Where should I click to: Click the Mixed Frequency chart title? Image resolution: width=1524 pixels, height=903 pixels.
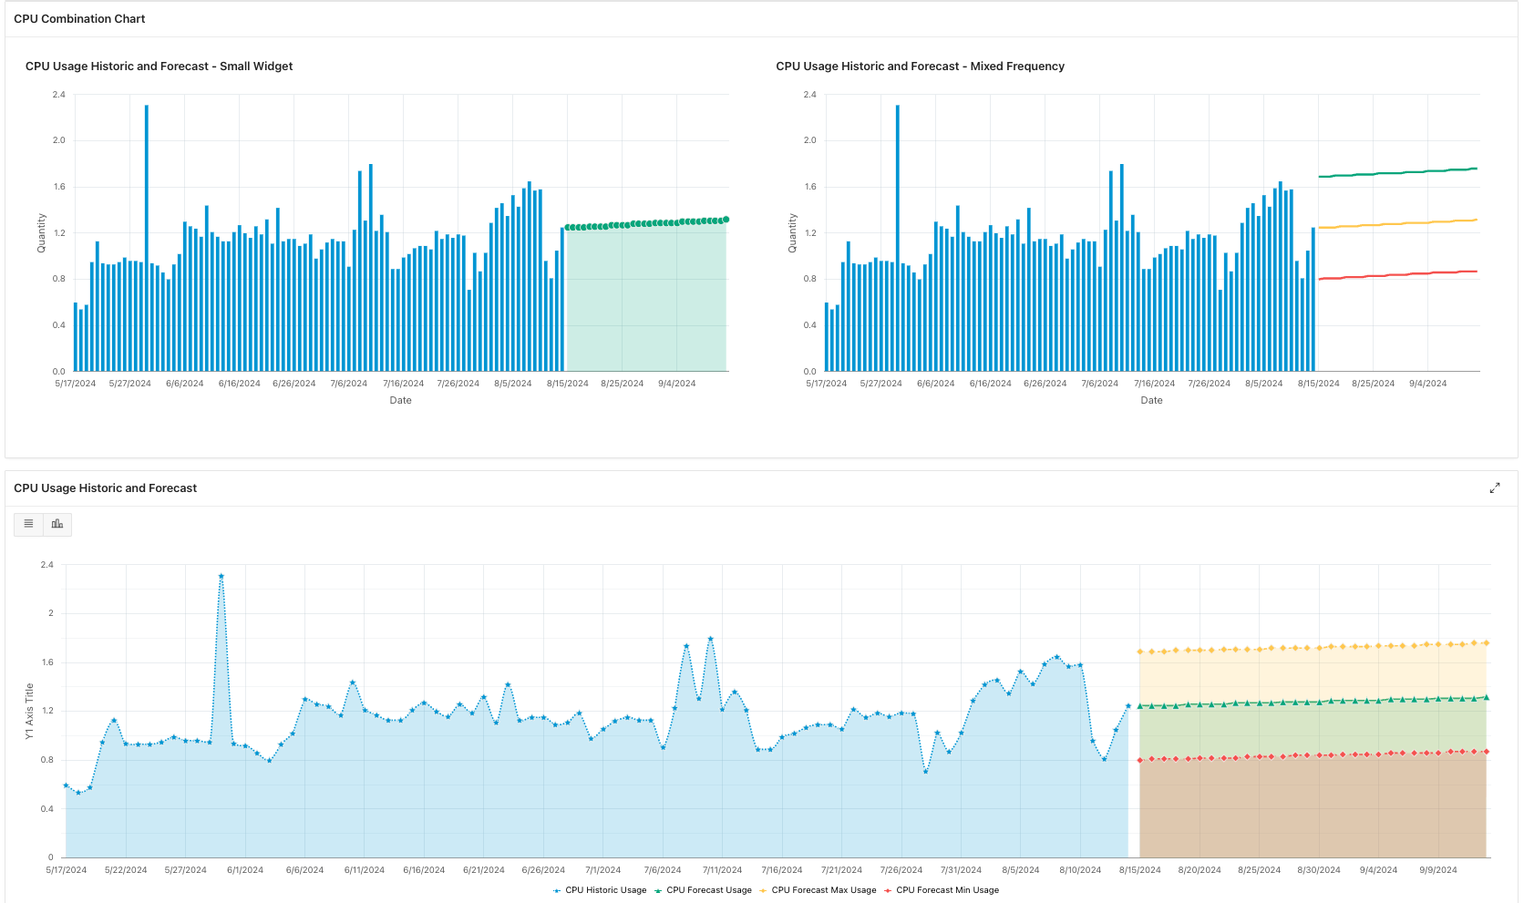tap(920, 67)
